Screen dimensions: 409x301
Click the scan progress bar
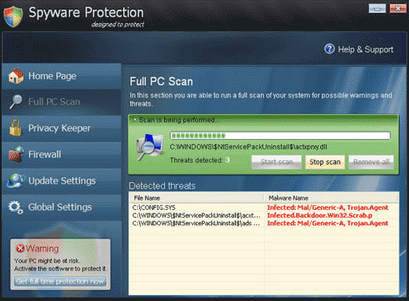tap(280, 136)
